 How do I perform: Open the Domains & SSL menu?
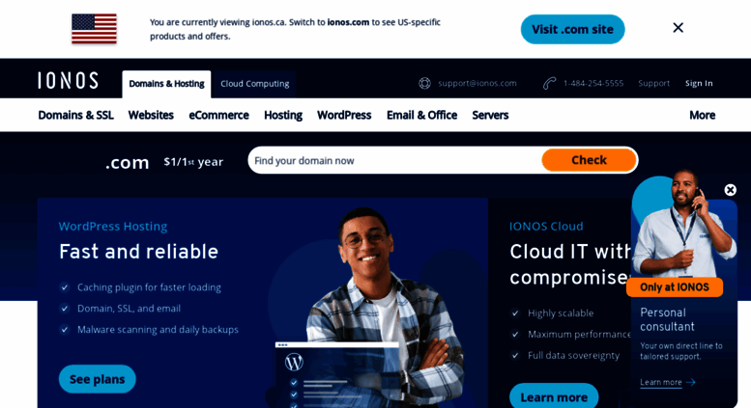[x=75, y=115]
